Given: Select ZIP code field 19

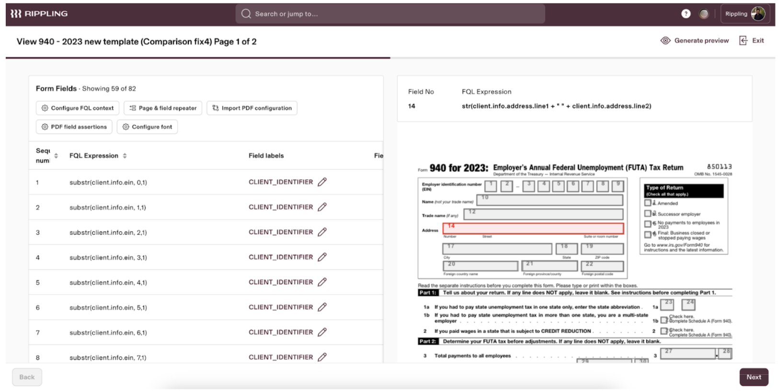Looking at the screenshot, I should [602, 249].
